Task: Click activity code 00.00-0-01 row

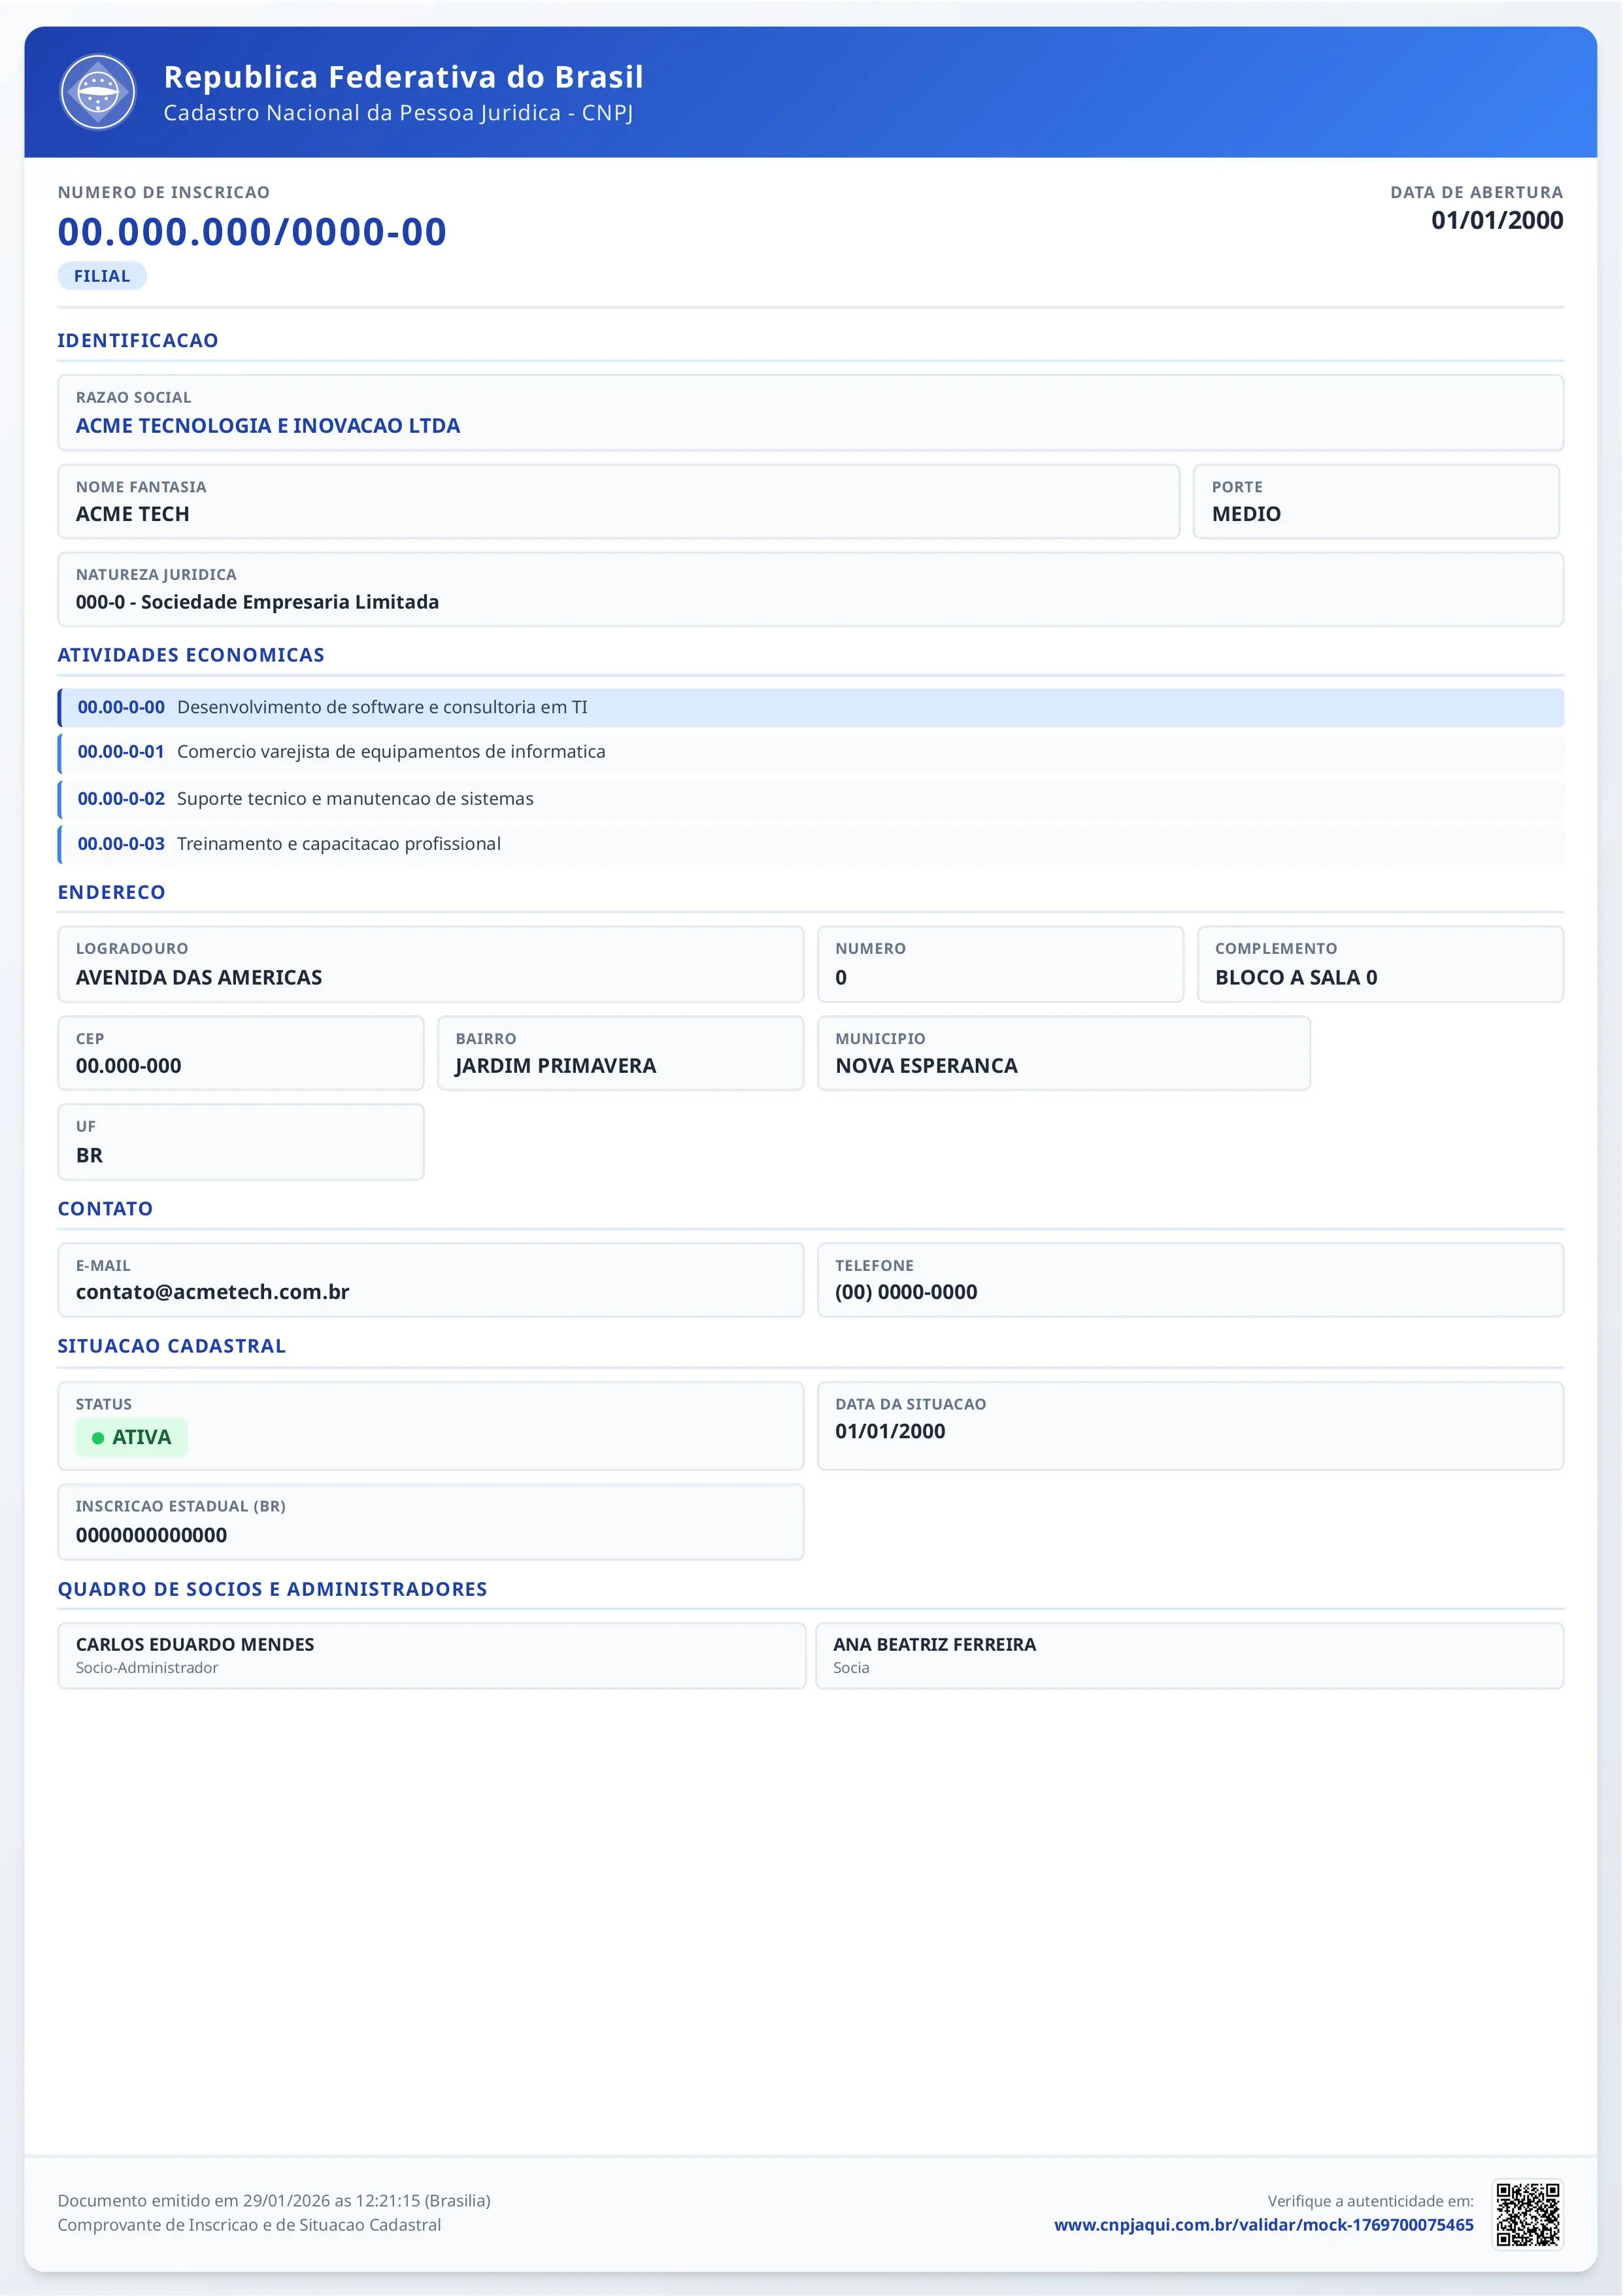Action: tap(810, 752)
